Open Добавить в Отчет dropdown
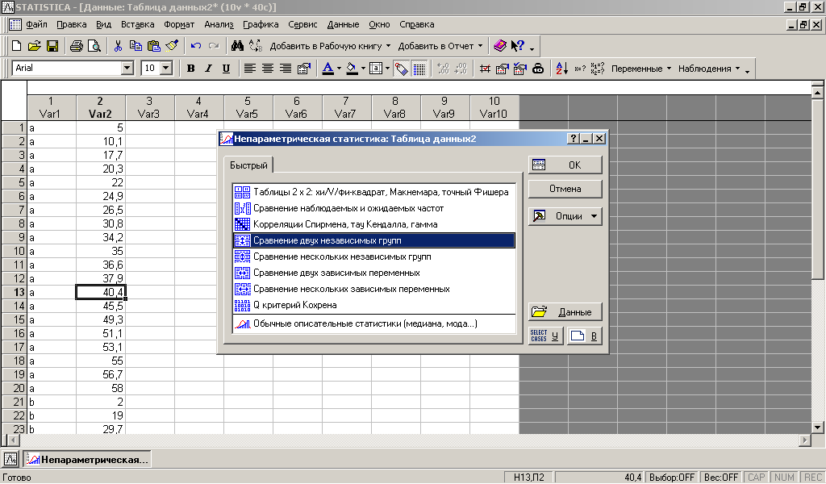This screenshot has height=484, width=826. (x=440, y=46)
